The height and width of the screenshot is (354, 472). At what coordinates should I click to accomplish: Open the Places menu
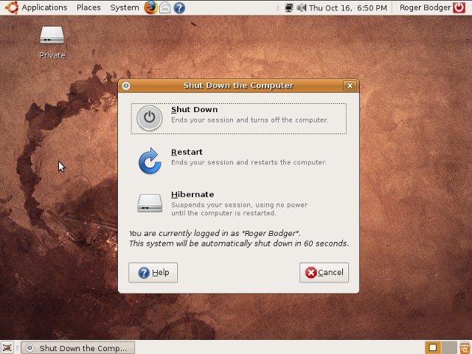[88, 7]
